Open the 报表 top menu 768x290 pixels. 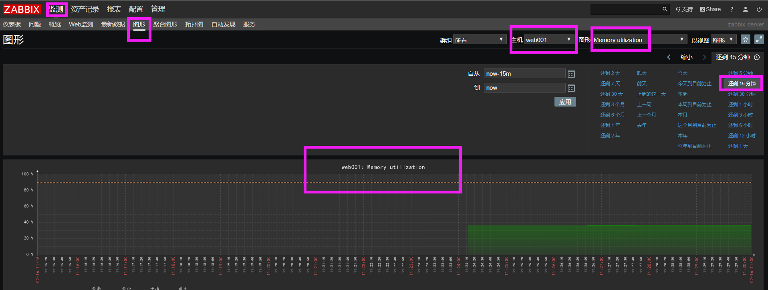point(114,9)
